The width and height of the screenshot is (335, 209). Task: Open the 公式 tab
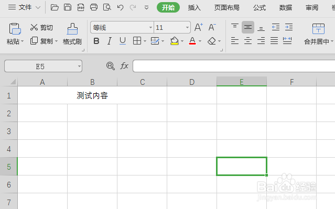click(x=260, y=8)
